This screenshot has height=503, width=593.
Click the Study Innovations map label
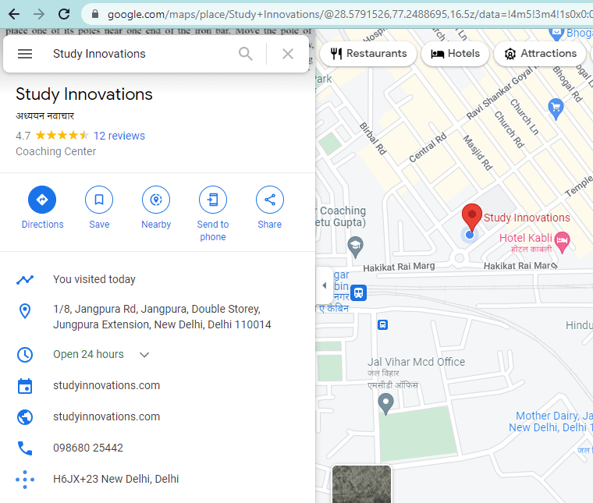[527, 218]
